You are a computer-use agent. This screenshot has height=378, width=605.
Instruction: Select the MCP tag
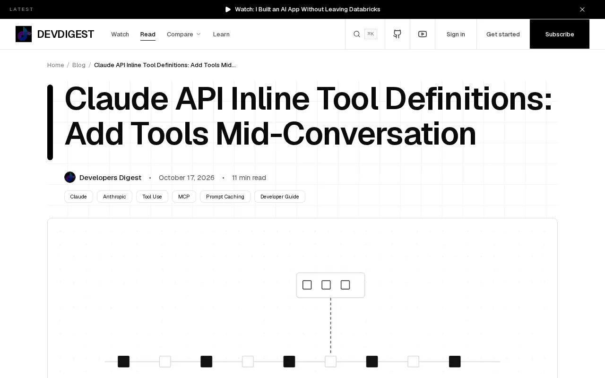[x=184, y=197]
